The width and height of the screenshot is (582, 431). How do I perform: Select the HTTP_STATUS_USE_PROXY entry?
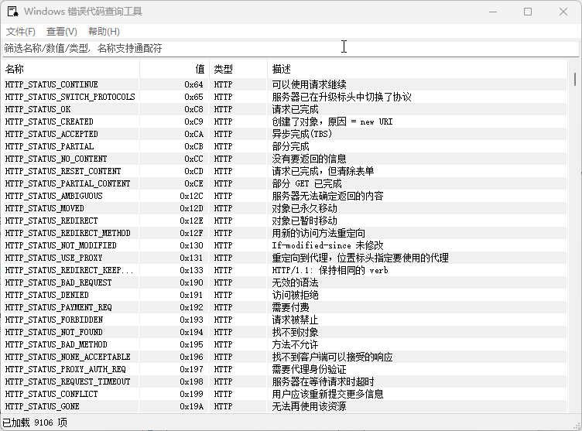(285, 258)
